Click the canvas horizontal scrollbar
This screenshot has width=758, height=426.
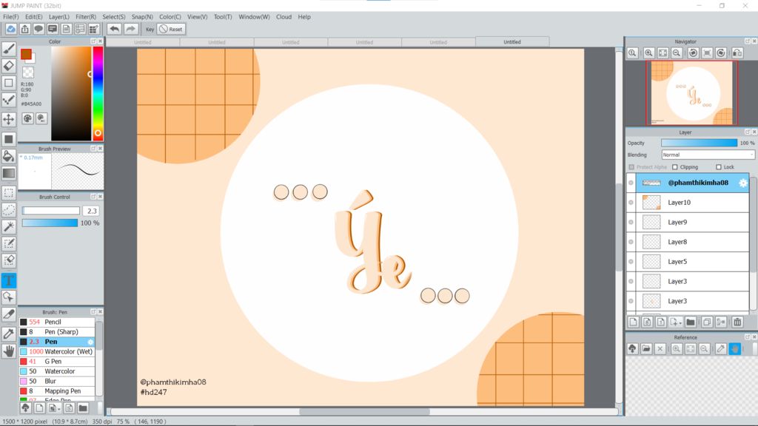click(364, 412)
